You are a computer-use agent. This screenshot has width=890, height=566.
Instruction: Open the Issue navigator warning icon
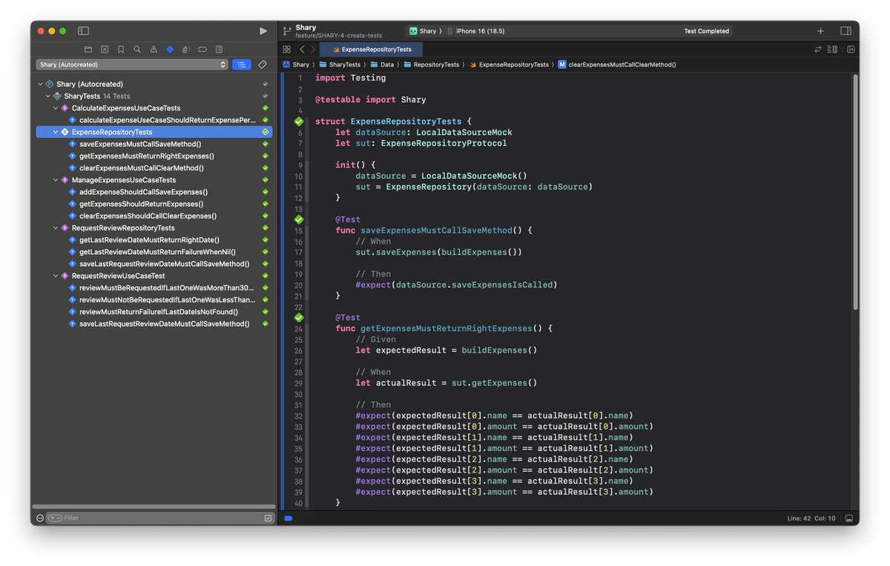pos(154,50)
